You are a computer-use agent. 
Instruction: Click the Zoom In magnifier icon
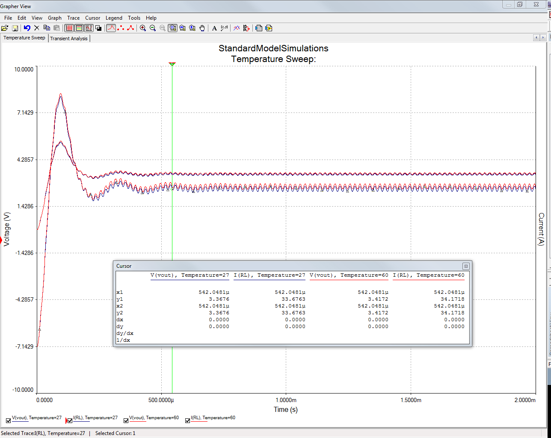coord(143,28)
